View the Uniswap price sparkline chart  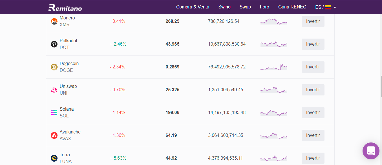[274, 90]
